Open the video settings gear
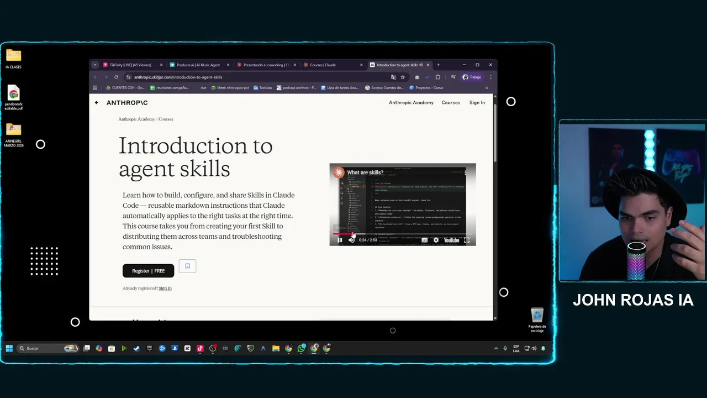 pos(436,240)
